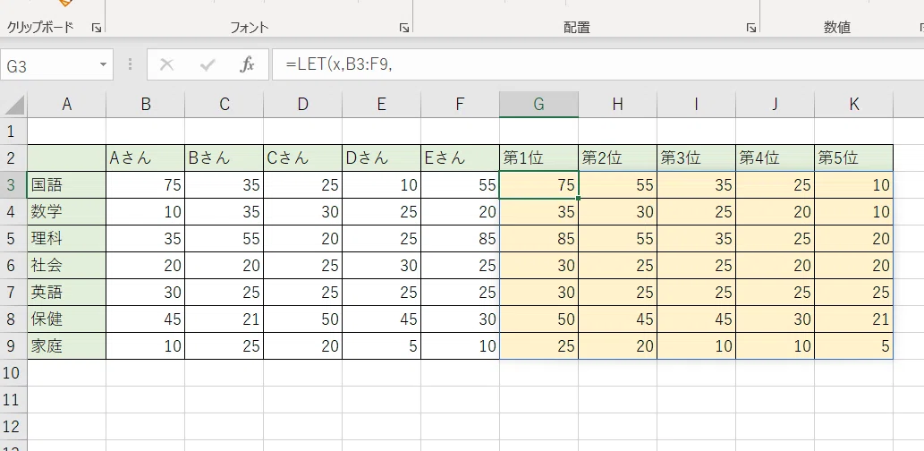Click the Select All corner triangle
This screenshot has height=451, width=924.
click(x=14, y=105)
